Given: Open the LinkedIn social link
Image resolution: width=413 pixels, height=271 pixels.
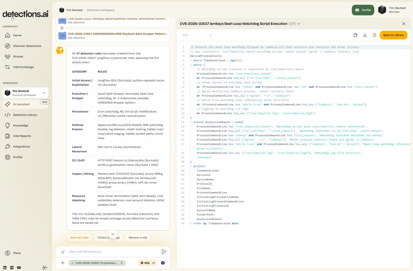Looking at the screenshot, I should point(5,267).
